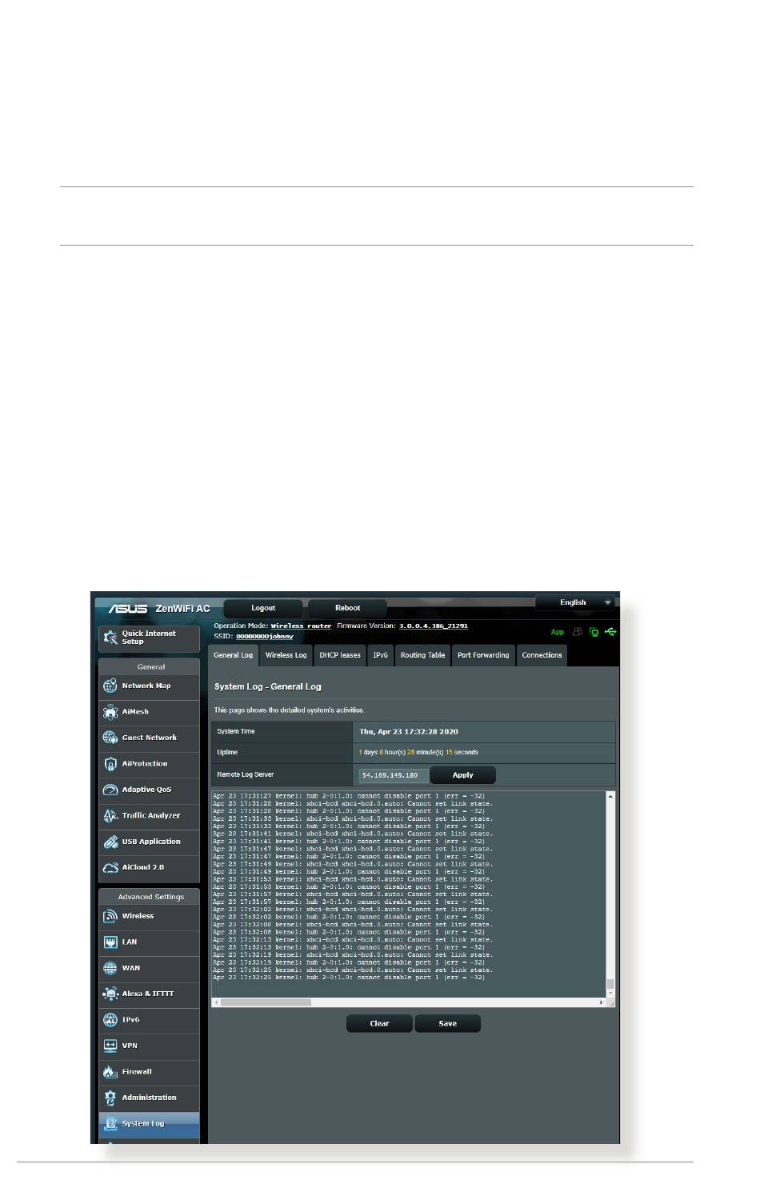Open the English language dropdown
This screenshot has height=1188, width=760.
pyautogui.click(x=577, y=602)
